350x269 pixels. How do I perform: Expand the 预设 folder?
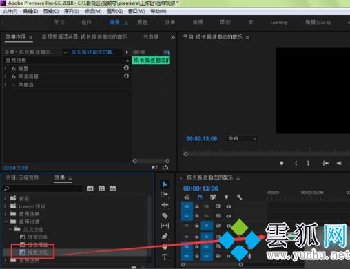click(6, 198)
